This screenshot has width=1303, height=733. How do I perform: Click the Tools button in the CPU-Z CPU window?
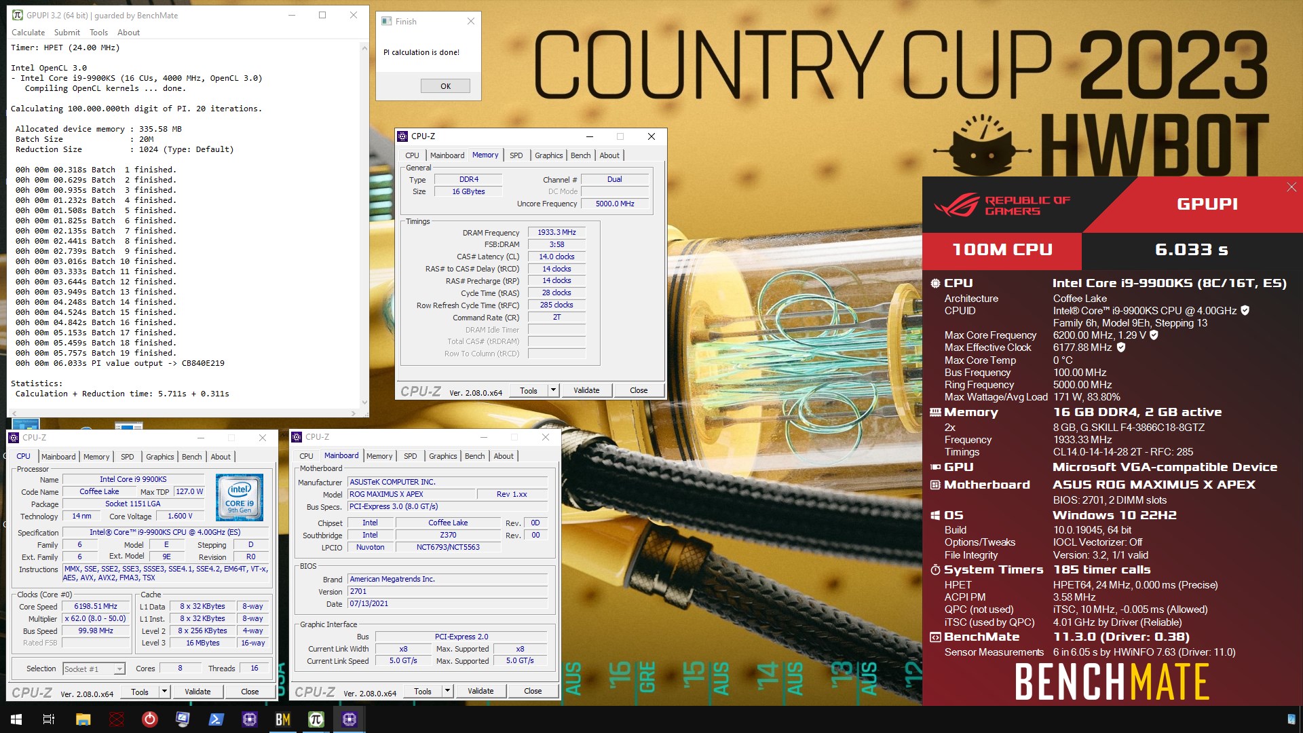140,692
